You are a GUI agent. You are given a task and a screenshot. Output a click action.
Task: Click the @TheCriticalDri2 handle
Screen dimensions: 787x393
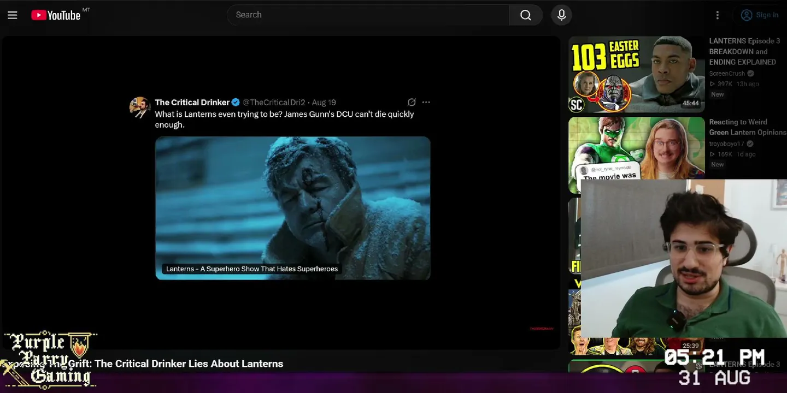274,102
